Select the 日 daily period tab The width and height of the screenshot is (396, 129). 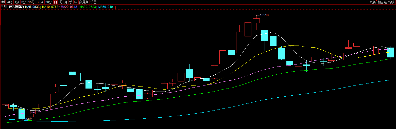[x=55, y=2]
